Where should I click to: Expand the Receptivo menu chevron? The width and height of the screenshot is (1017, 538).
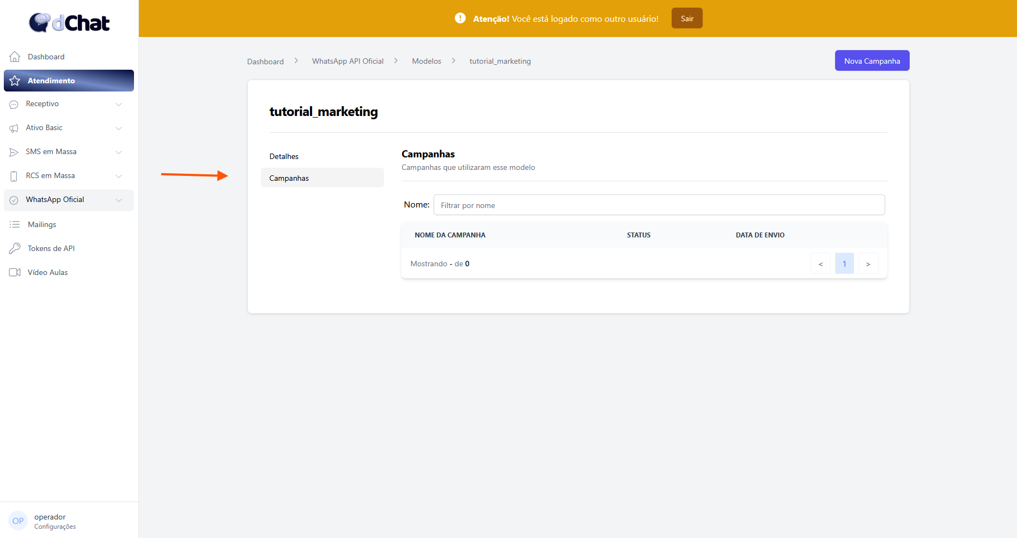(119, 104)
